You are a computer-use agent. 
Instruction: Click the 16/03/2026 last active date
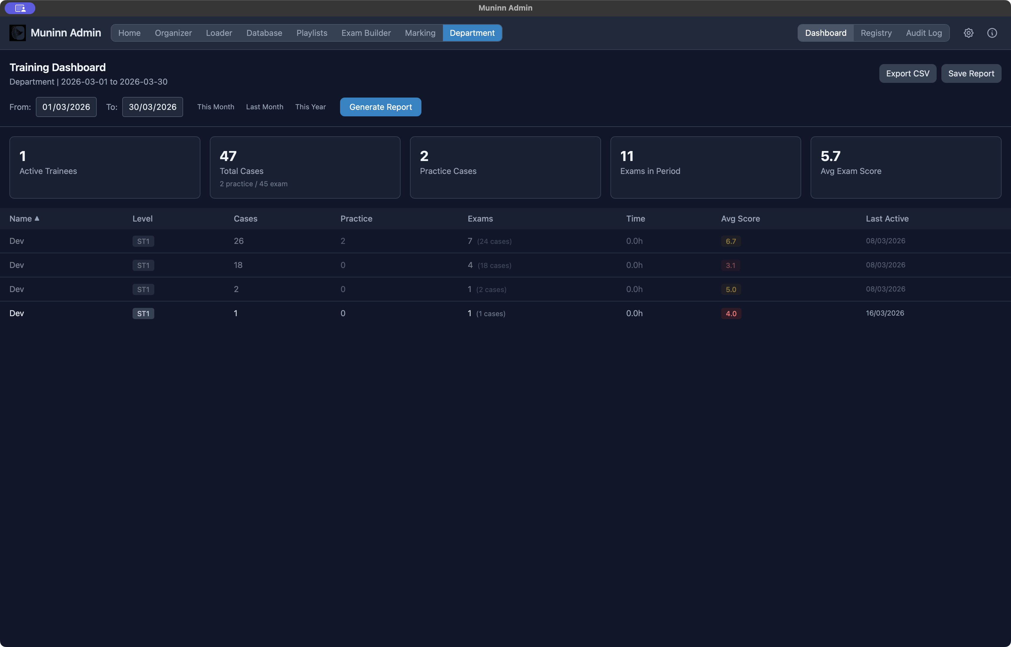885,313
